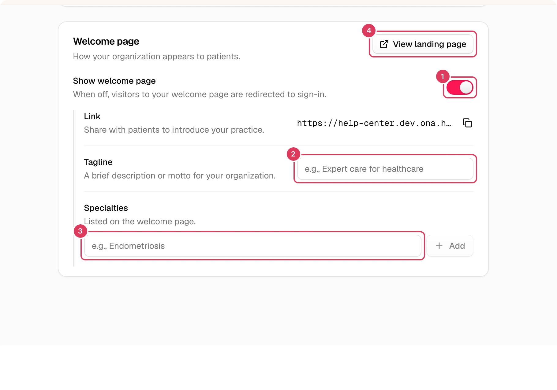Toggle the Show welcome page switch
Screen dimensions: 557x390
(460, 87)
